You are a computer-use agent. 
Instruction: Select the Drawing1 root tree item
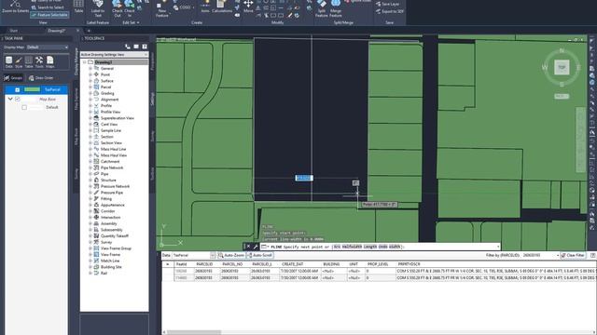point(104,62)
